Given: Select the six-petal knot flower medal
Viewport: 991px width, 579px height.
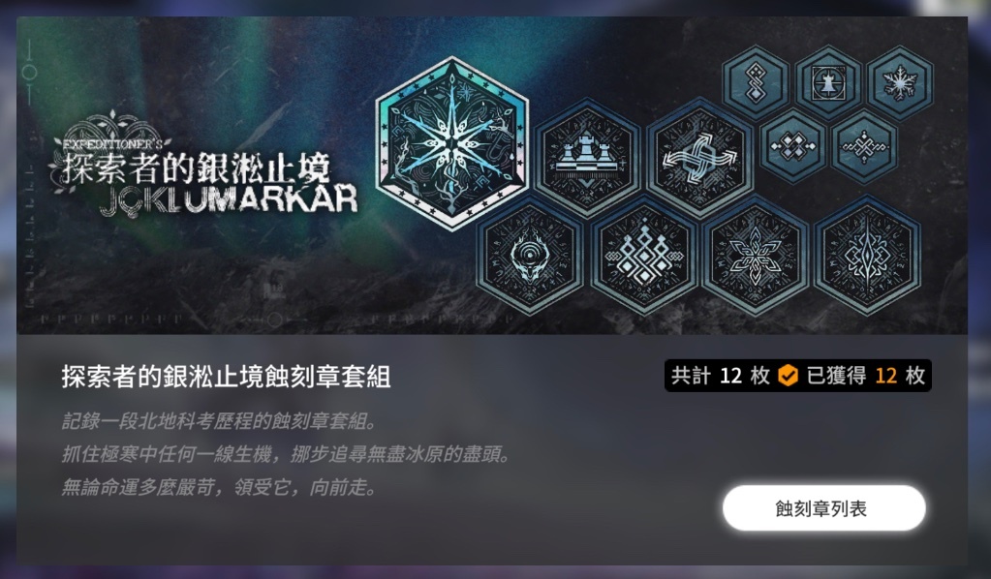Looking at the screenshot, I should [756, 256].
